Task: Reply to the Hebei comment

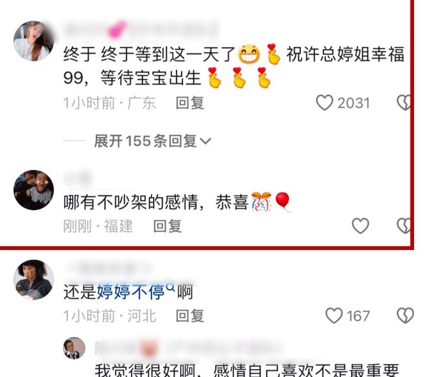Action: (x=190, y=316)
